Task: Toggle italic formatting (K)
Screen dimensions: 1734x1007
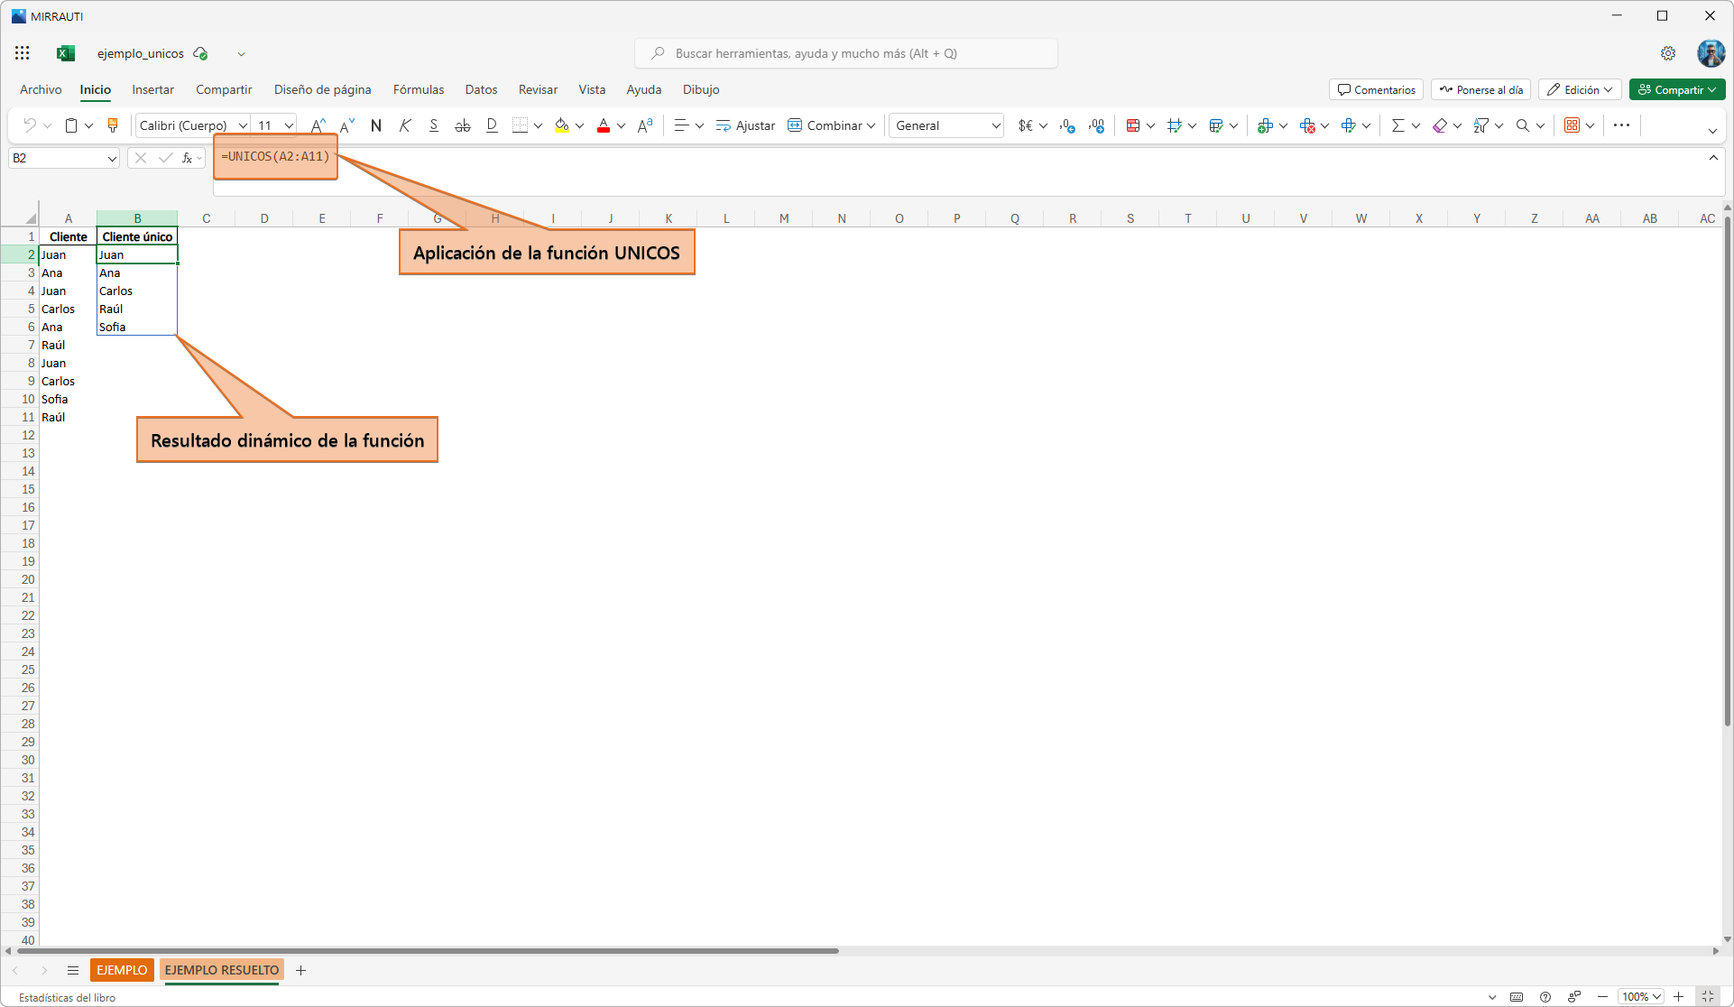Action: [x=405, y=125]
